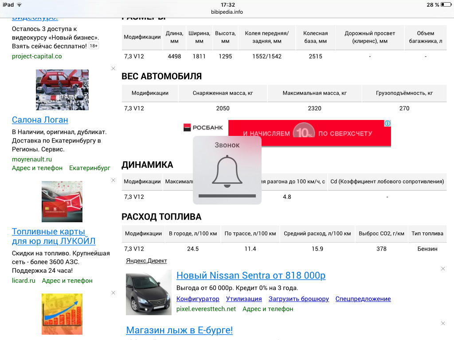
Task: Click Колесная база, мм column header
Action: click(315, 37)
